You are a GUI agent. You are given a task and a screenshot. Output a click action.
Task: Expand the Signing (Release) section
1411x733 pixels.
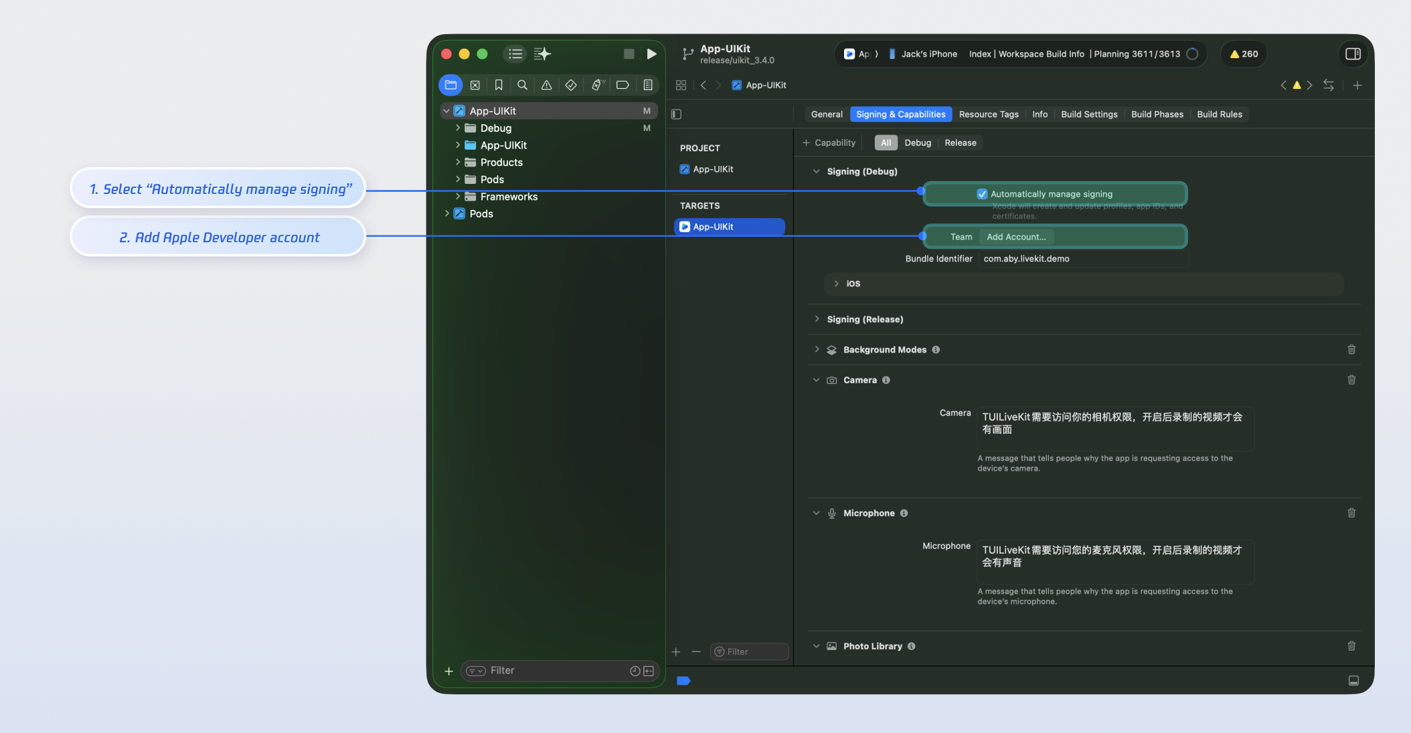tap(817, 319)
